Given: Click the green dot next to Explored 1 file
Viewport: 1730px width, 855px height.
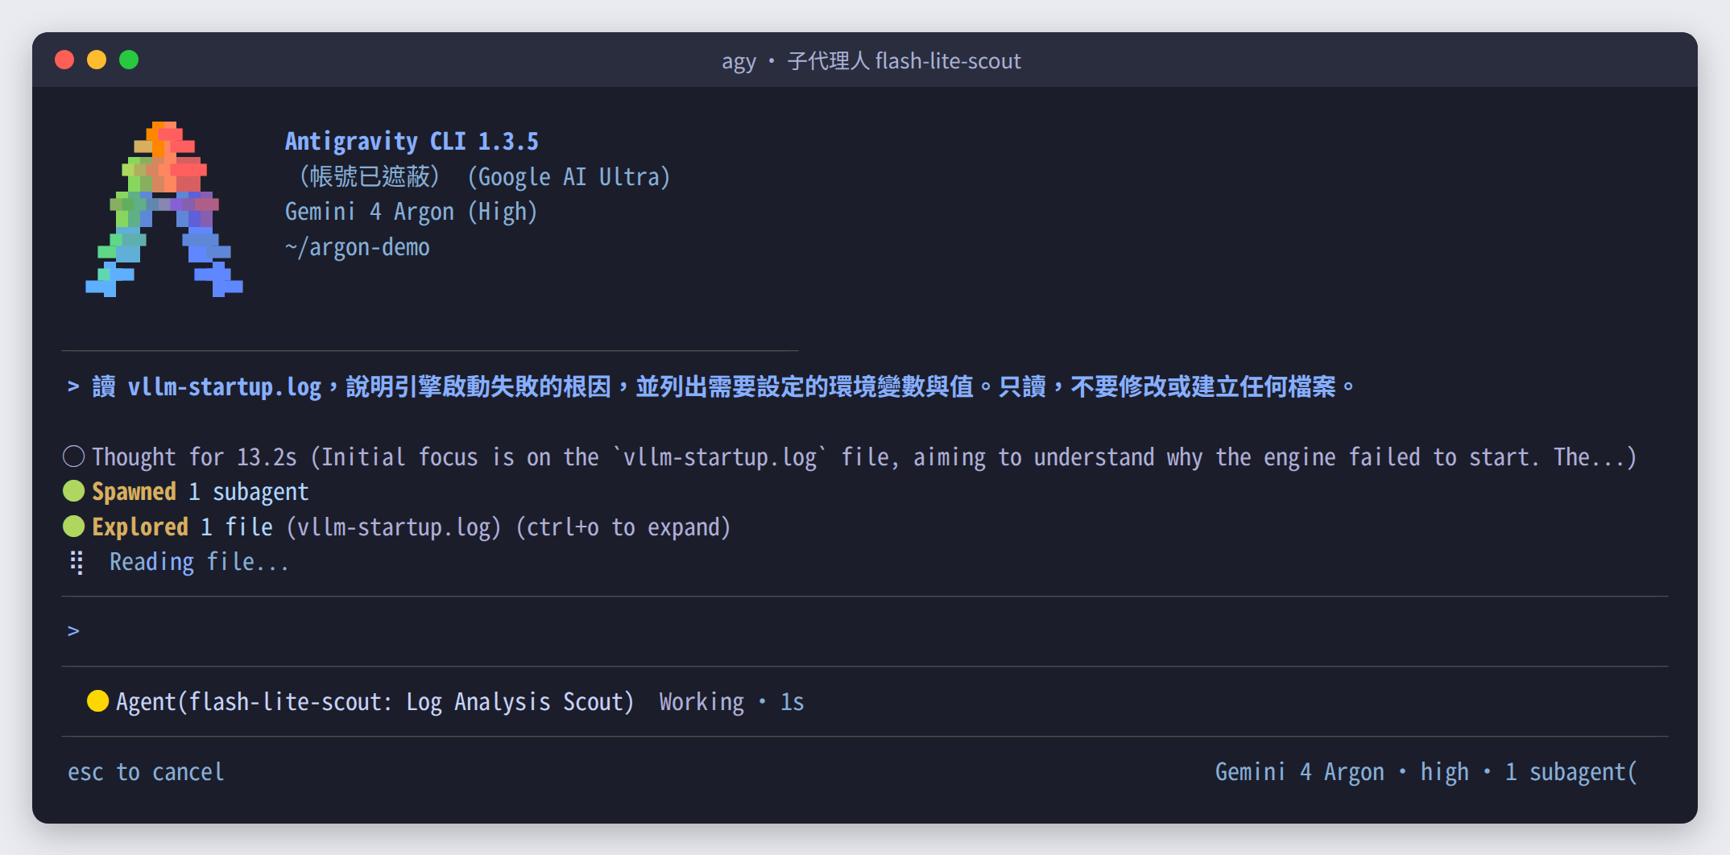Looking at the screenshot, I should tap(73, 527).
